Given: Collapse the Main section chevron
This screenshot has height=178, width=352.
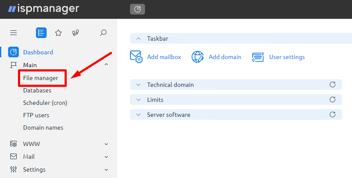Looking at the screenshot, I should pos(106,65).
